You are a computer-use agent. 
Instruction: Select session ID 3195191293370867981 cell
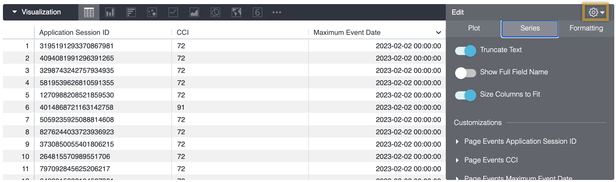[x=103, y=46]
